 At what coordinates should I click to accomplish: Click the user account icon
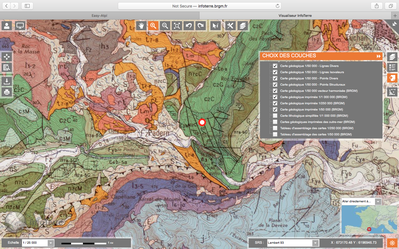point(7,26)
